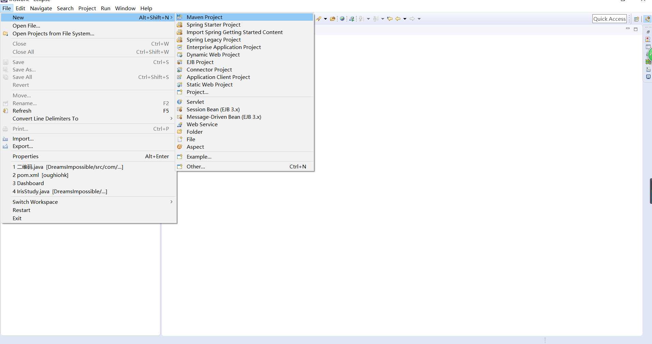Open recent item 3 Dashboard

[88, 183]
